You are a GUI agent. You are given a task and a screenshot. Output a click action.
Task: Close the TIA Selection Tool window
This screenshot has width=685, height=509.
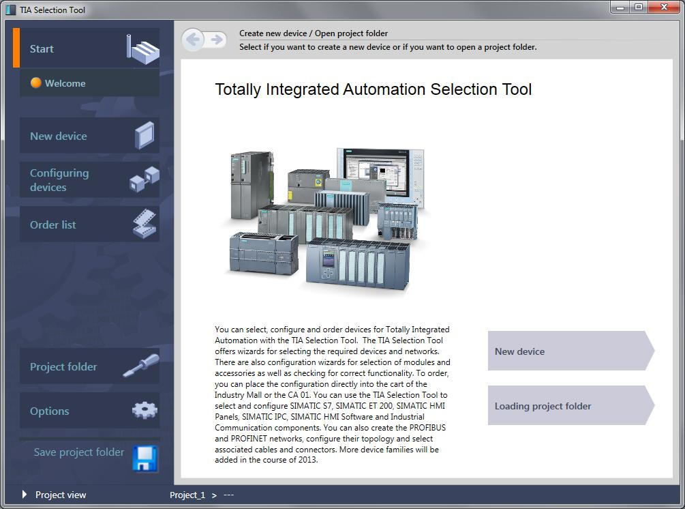point(664,8)
